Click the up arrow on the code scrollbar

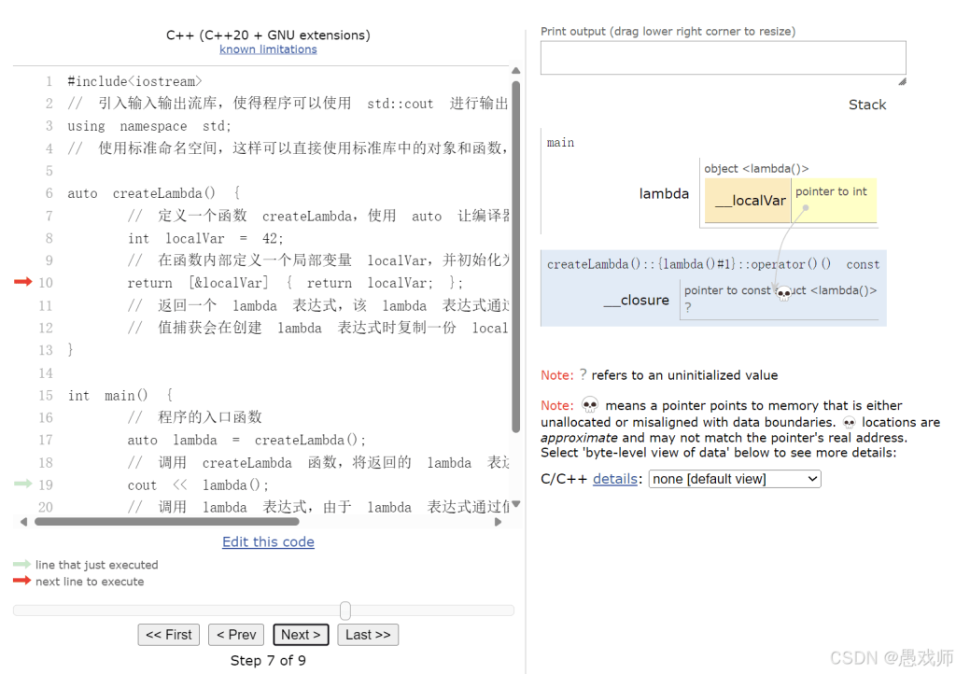coord(515,70)
